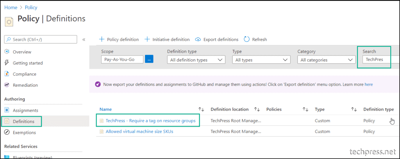
Task: Select Assignments in Authoring menu
Action: 25,110
